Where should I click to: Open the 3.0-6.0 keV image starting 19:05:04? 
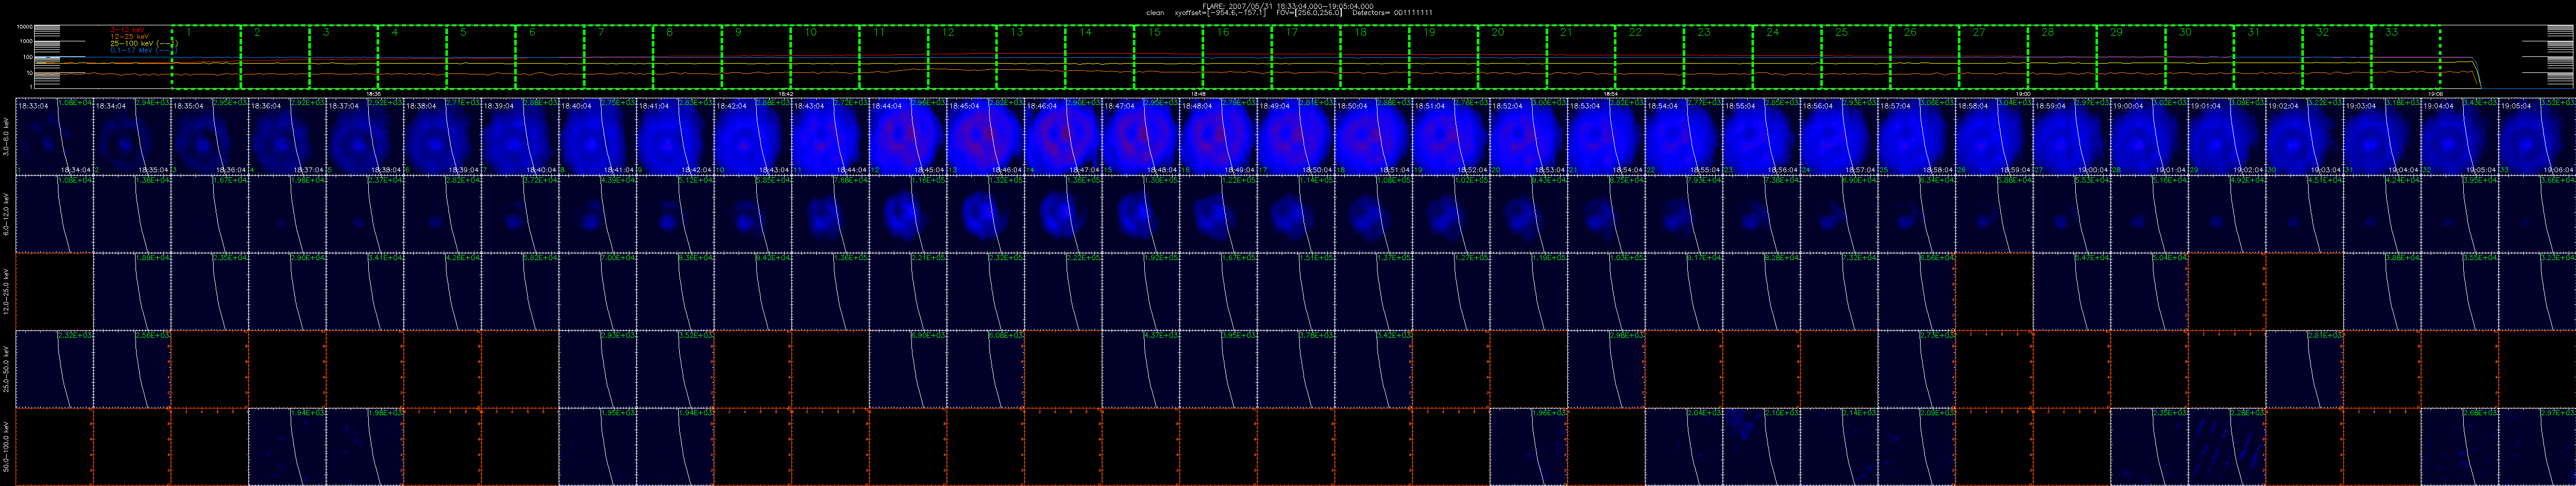click(2538, 136)
